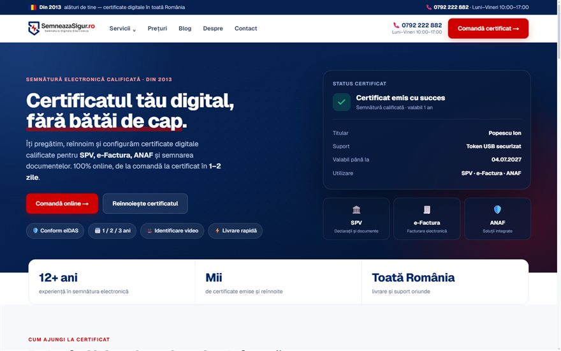Click "Certificatul tău digital" hero headline
This screenshot has height=351, width=561.
[130, 101]
